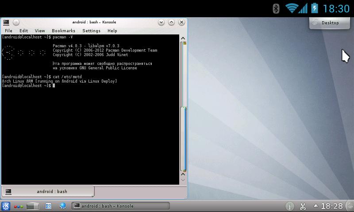The image size is (354, 212).
Task: Open the Klipper scissors clipboard icon
Action: pos(303,206)
